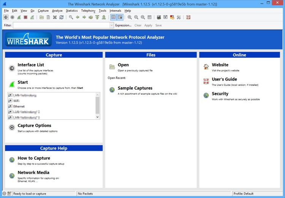Click the interface list scrollbar thumb
The width and height of the screenshot is (285, 198).
point(97,105)
